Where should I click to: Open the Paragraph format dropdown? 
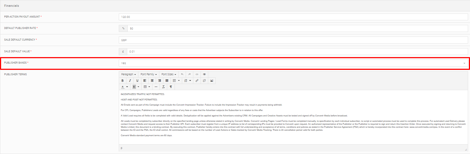pyautogui.click(x=128, y=74)
